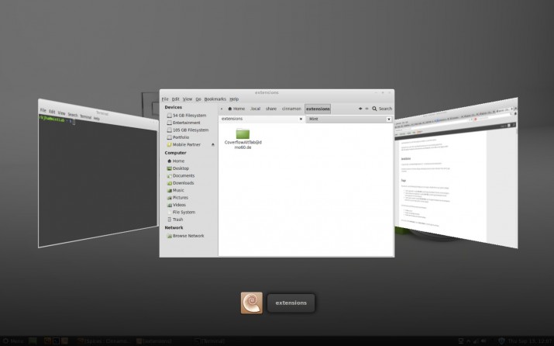Open the Pictures folder in sidebar
This screenshot has width=554, height=346.
(x=180, y=197)
